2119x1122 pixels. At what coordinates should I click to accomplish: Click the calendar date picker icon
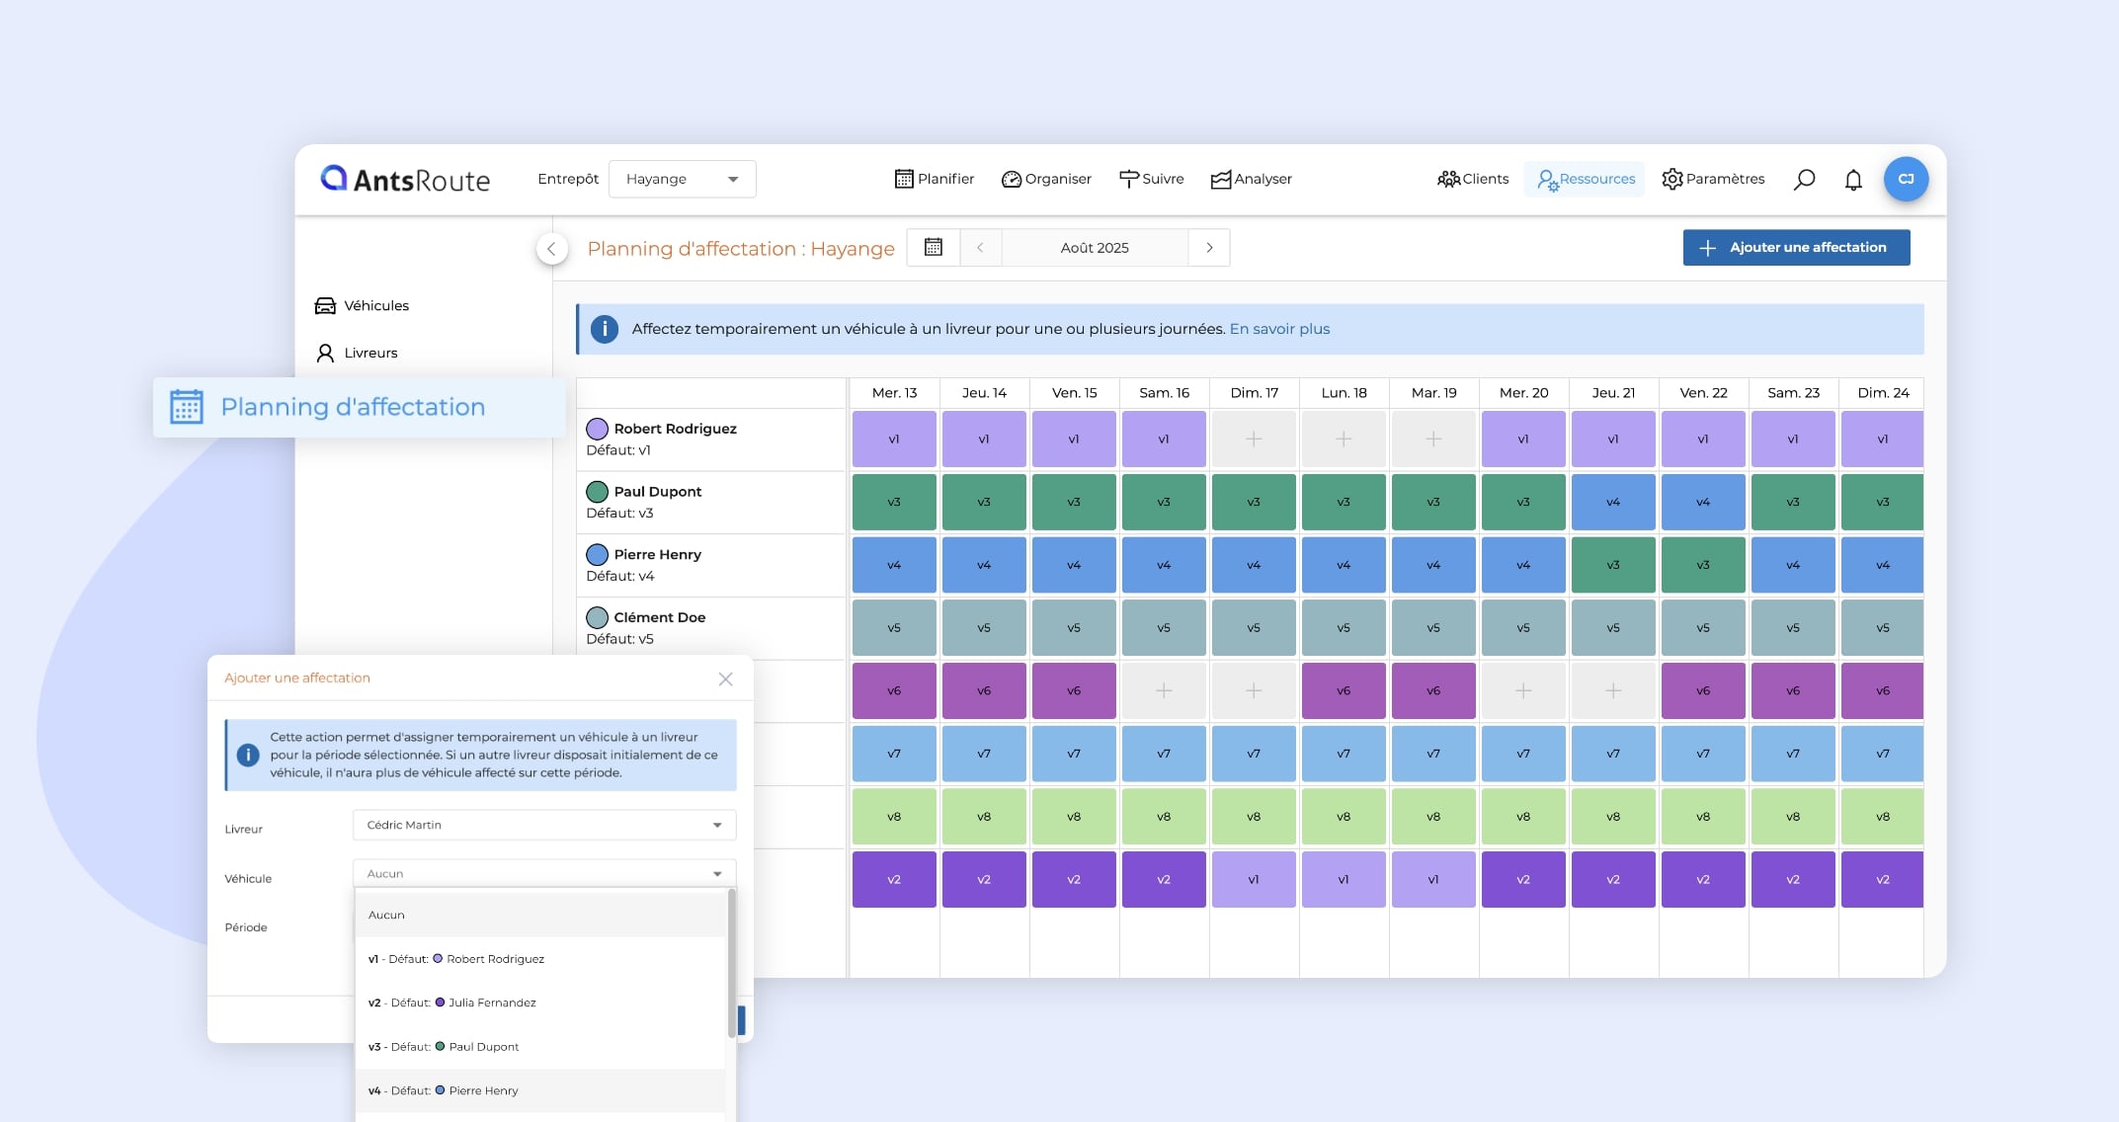tap(933, 247)
